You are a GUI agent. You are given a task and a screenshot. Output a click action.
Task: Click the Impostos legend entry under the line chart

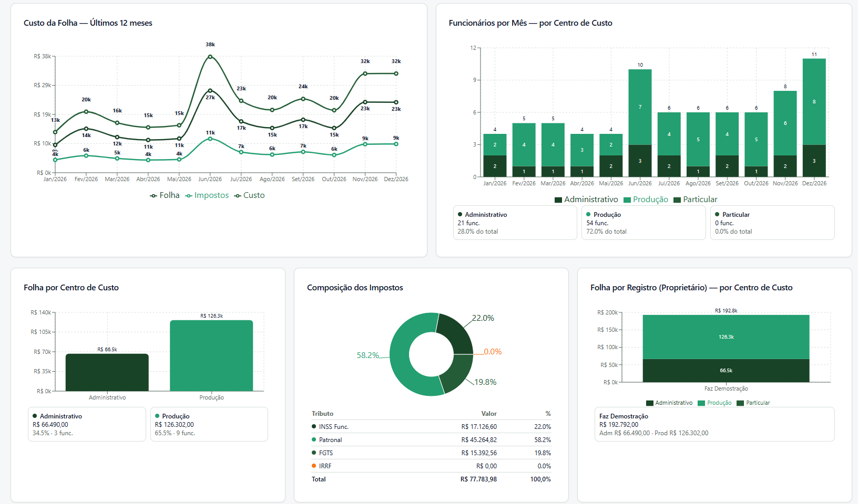click(207, 195)
